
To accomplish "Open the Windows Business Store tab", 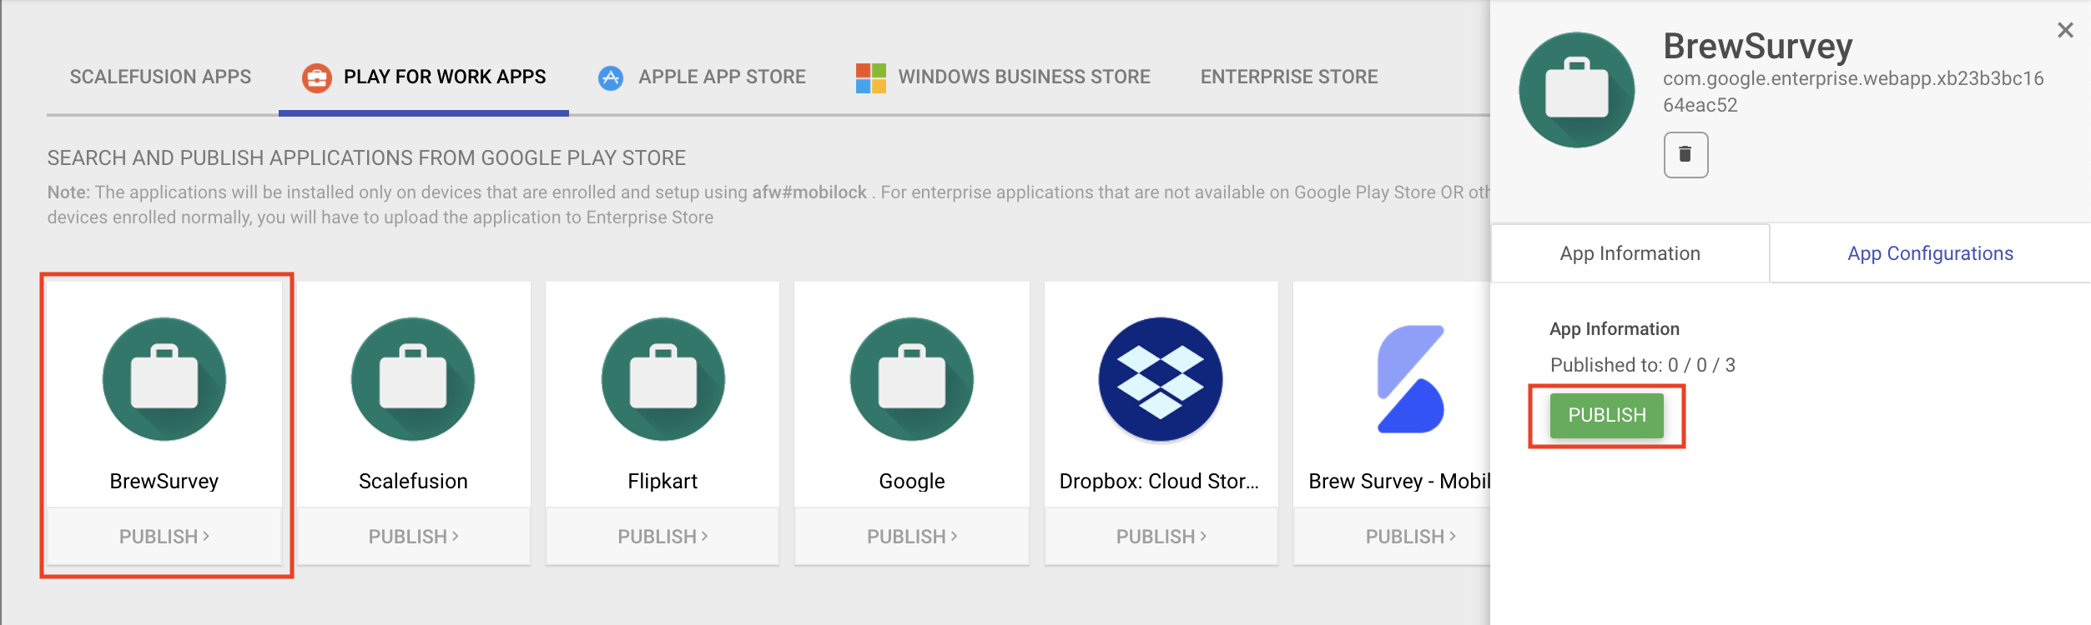I will [x=1003, y=77].
